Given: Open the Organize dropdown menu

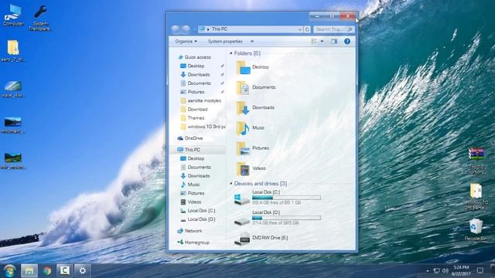Looking at the screenshot, I should 186,41.
